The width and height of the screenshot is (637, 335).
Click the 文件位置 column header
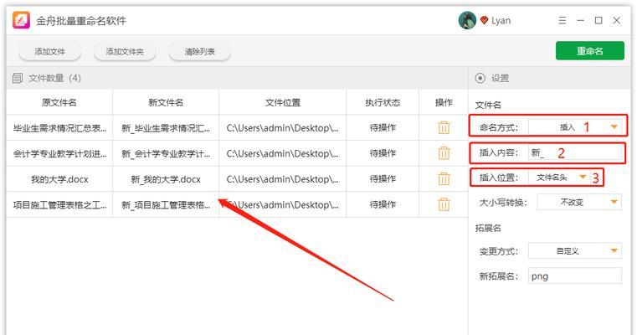pos(282,102)
